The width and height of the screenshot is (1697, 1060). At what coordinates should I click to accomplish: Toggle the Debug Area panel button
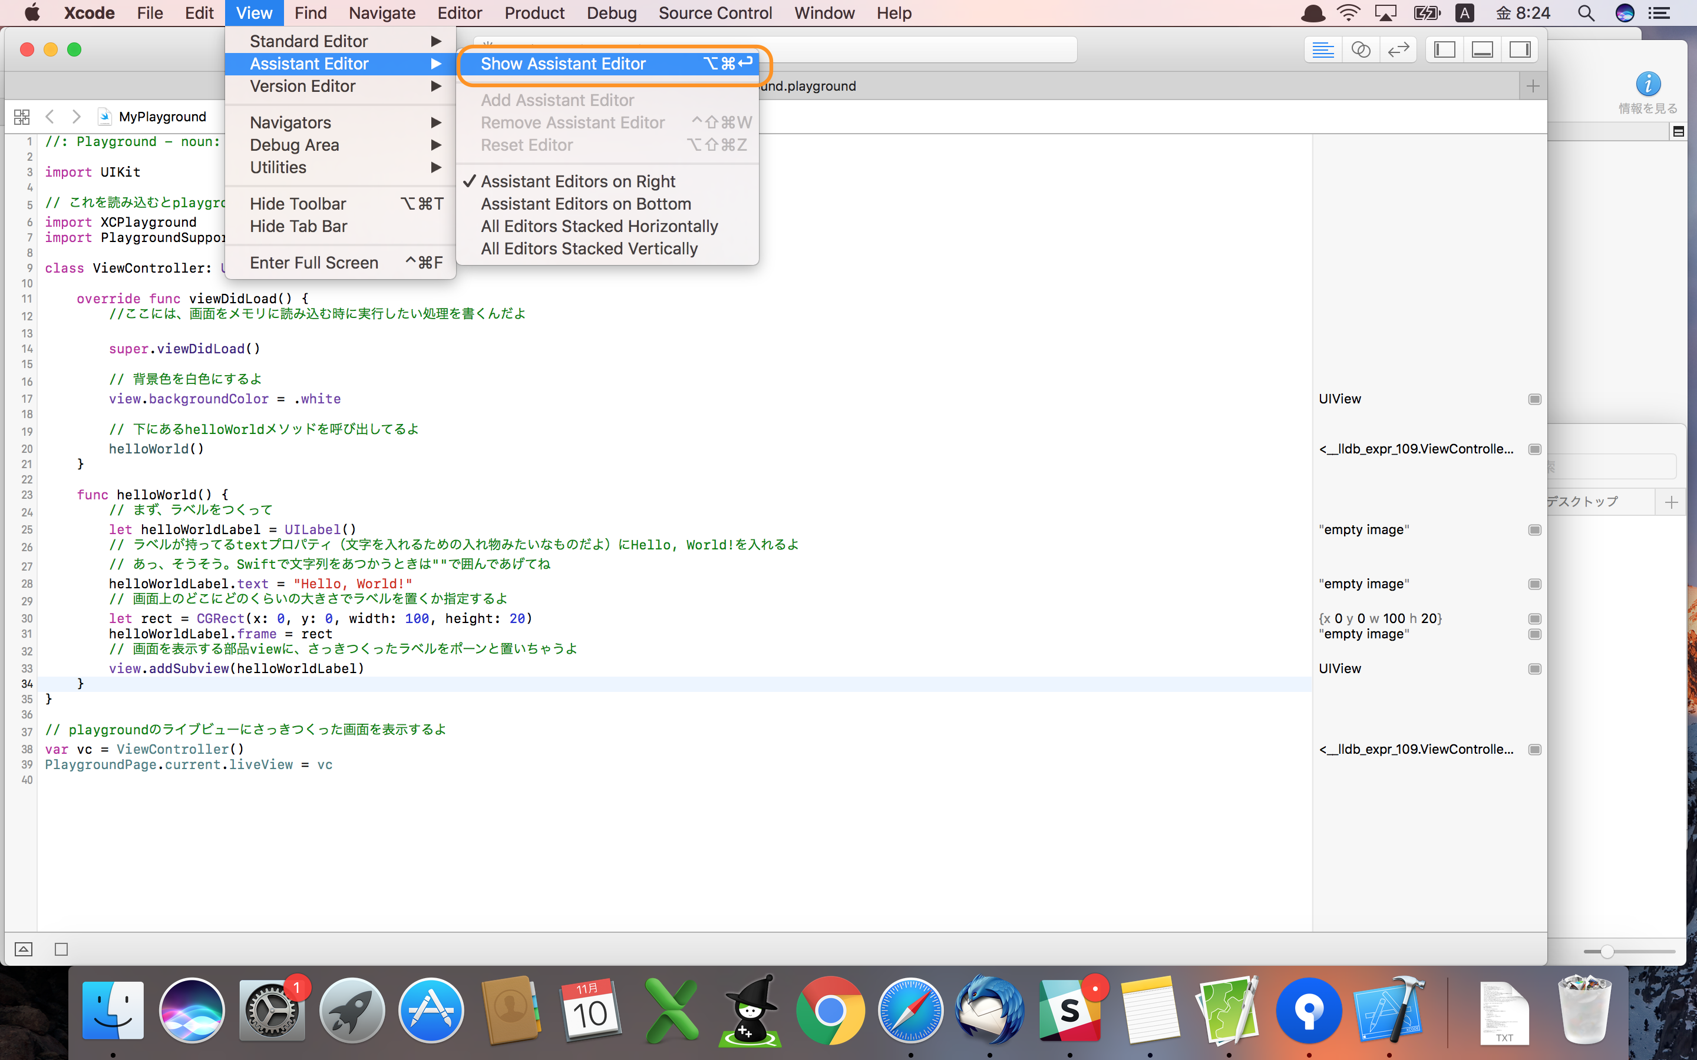click(x=1482, y=50)
